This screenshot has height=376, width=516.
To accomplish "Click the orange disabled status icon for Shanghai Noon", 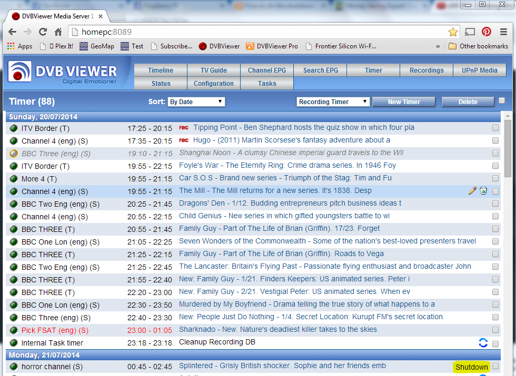I will (14, 154).
